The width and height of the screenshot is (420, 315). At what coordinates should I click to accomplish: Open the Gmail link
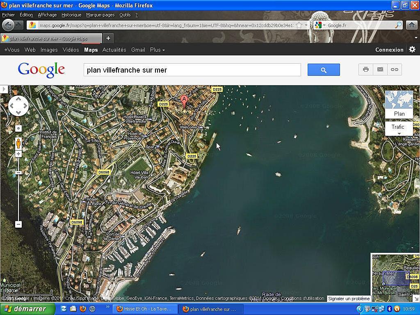138,50
